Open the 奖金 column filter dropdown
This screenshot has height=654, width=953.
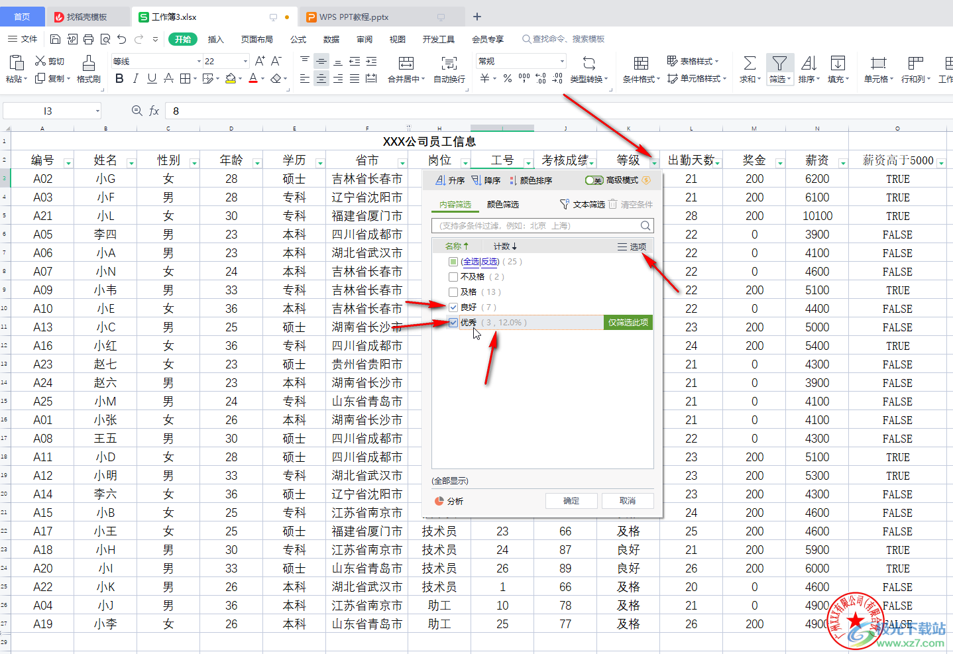pos(780,163)
